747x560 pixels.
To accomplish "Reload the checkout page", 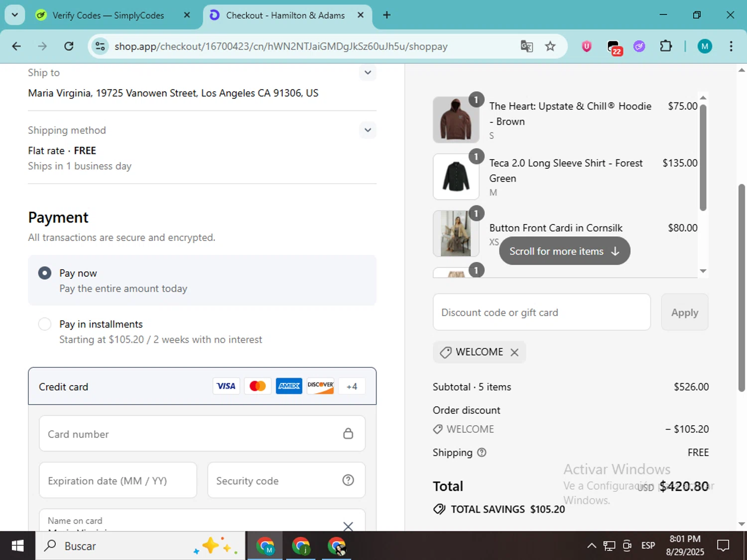I will (x=69, y=46).
